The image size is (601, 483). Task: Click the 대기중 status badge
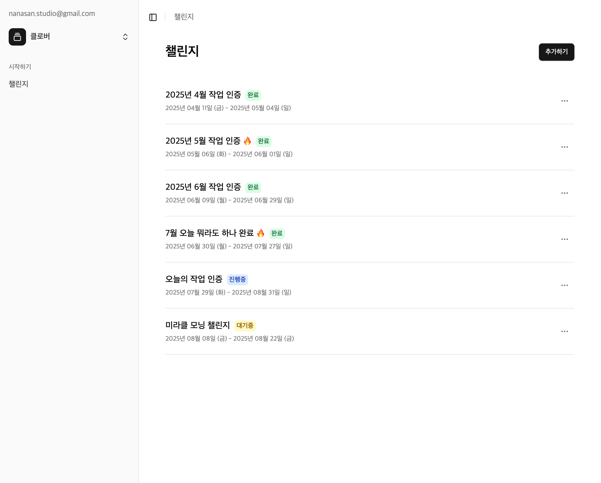pyautogui.click(x=245, y=325)
